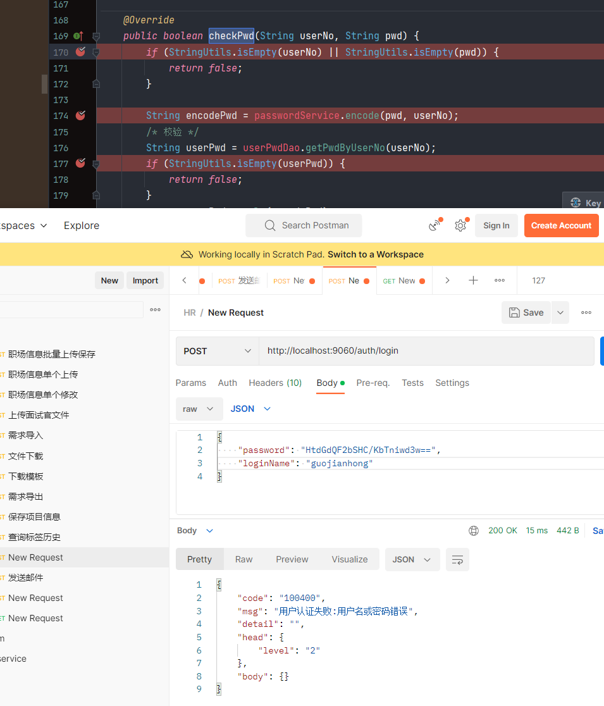Open the sidebar three-dot options menu

tap(155, 309)
